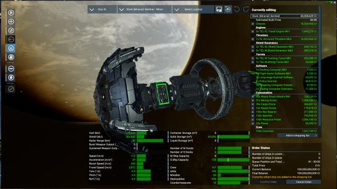Click the redo arrow icon
The image size is (337, 189).
click(x=246, y=9)
